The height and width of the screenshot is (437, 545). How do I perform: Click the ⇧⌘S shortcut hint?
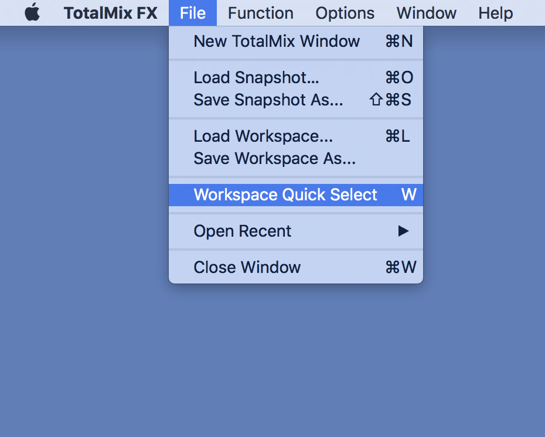[390, 100]
